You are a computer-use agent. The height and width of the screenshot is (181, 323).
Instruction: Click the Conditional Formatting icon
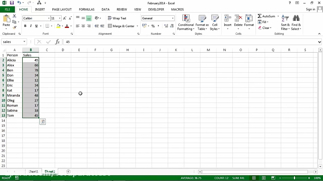pos(186,19)
